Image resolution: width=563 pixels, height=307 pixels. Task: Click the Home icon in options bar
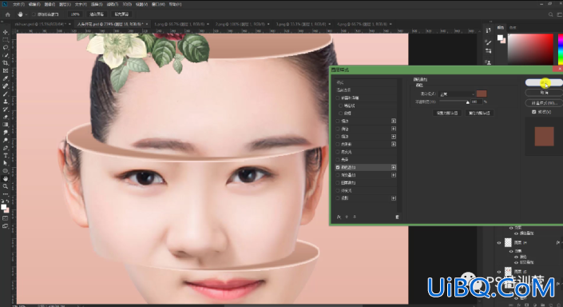[7, 14]
